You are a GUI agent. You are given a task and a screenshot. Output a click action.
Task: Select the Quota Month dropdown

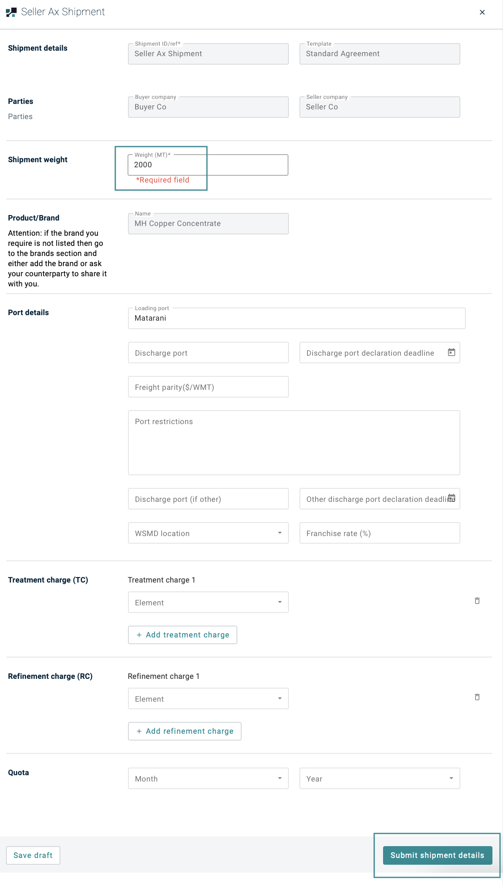pyautogui.click(x=208, y=779)
